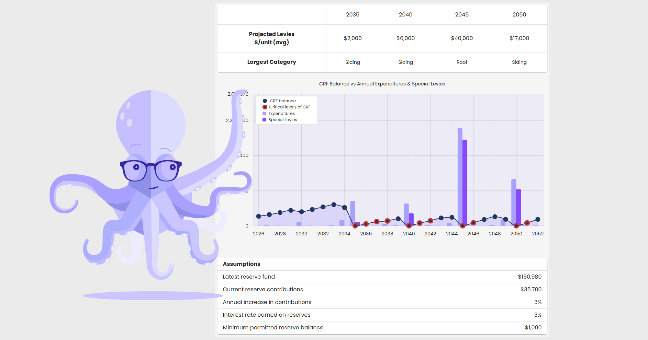Click the Assumptions heading
648x340 pixels.
242,264
